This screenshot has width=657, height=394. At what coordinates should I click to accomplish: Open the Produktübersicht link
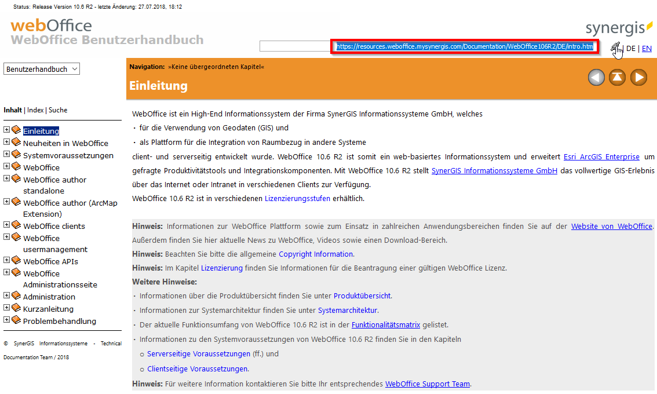click(362, 296)
